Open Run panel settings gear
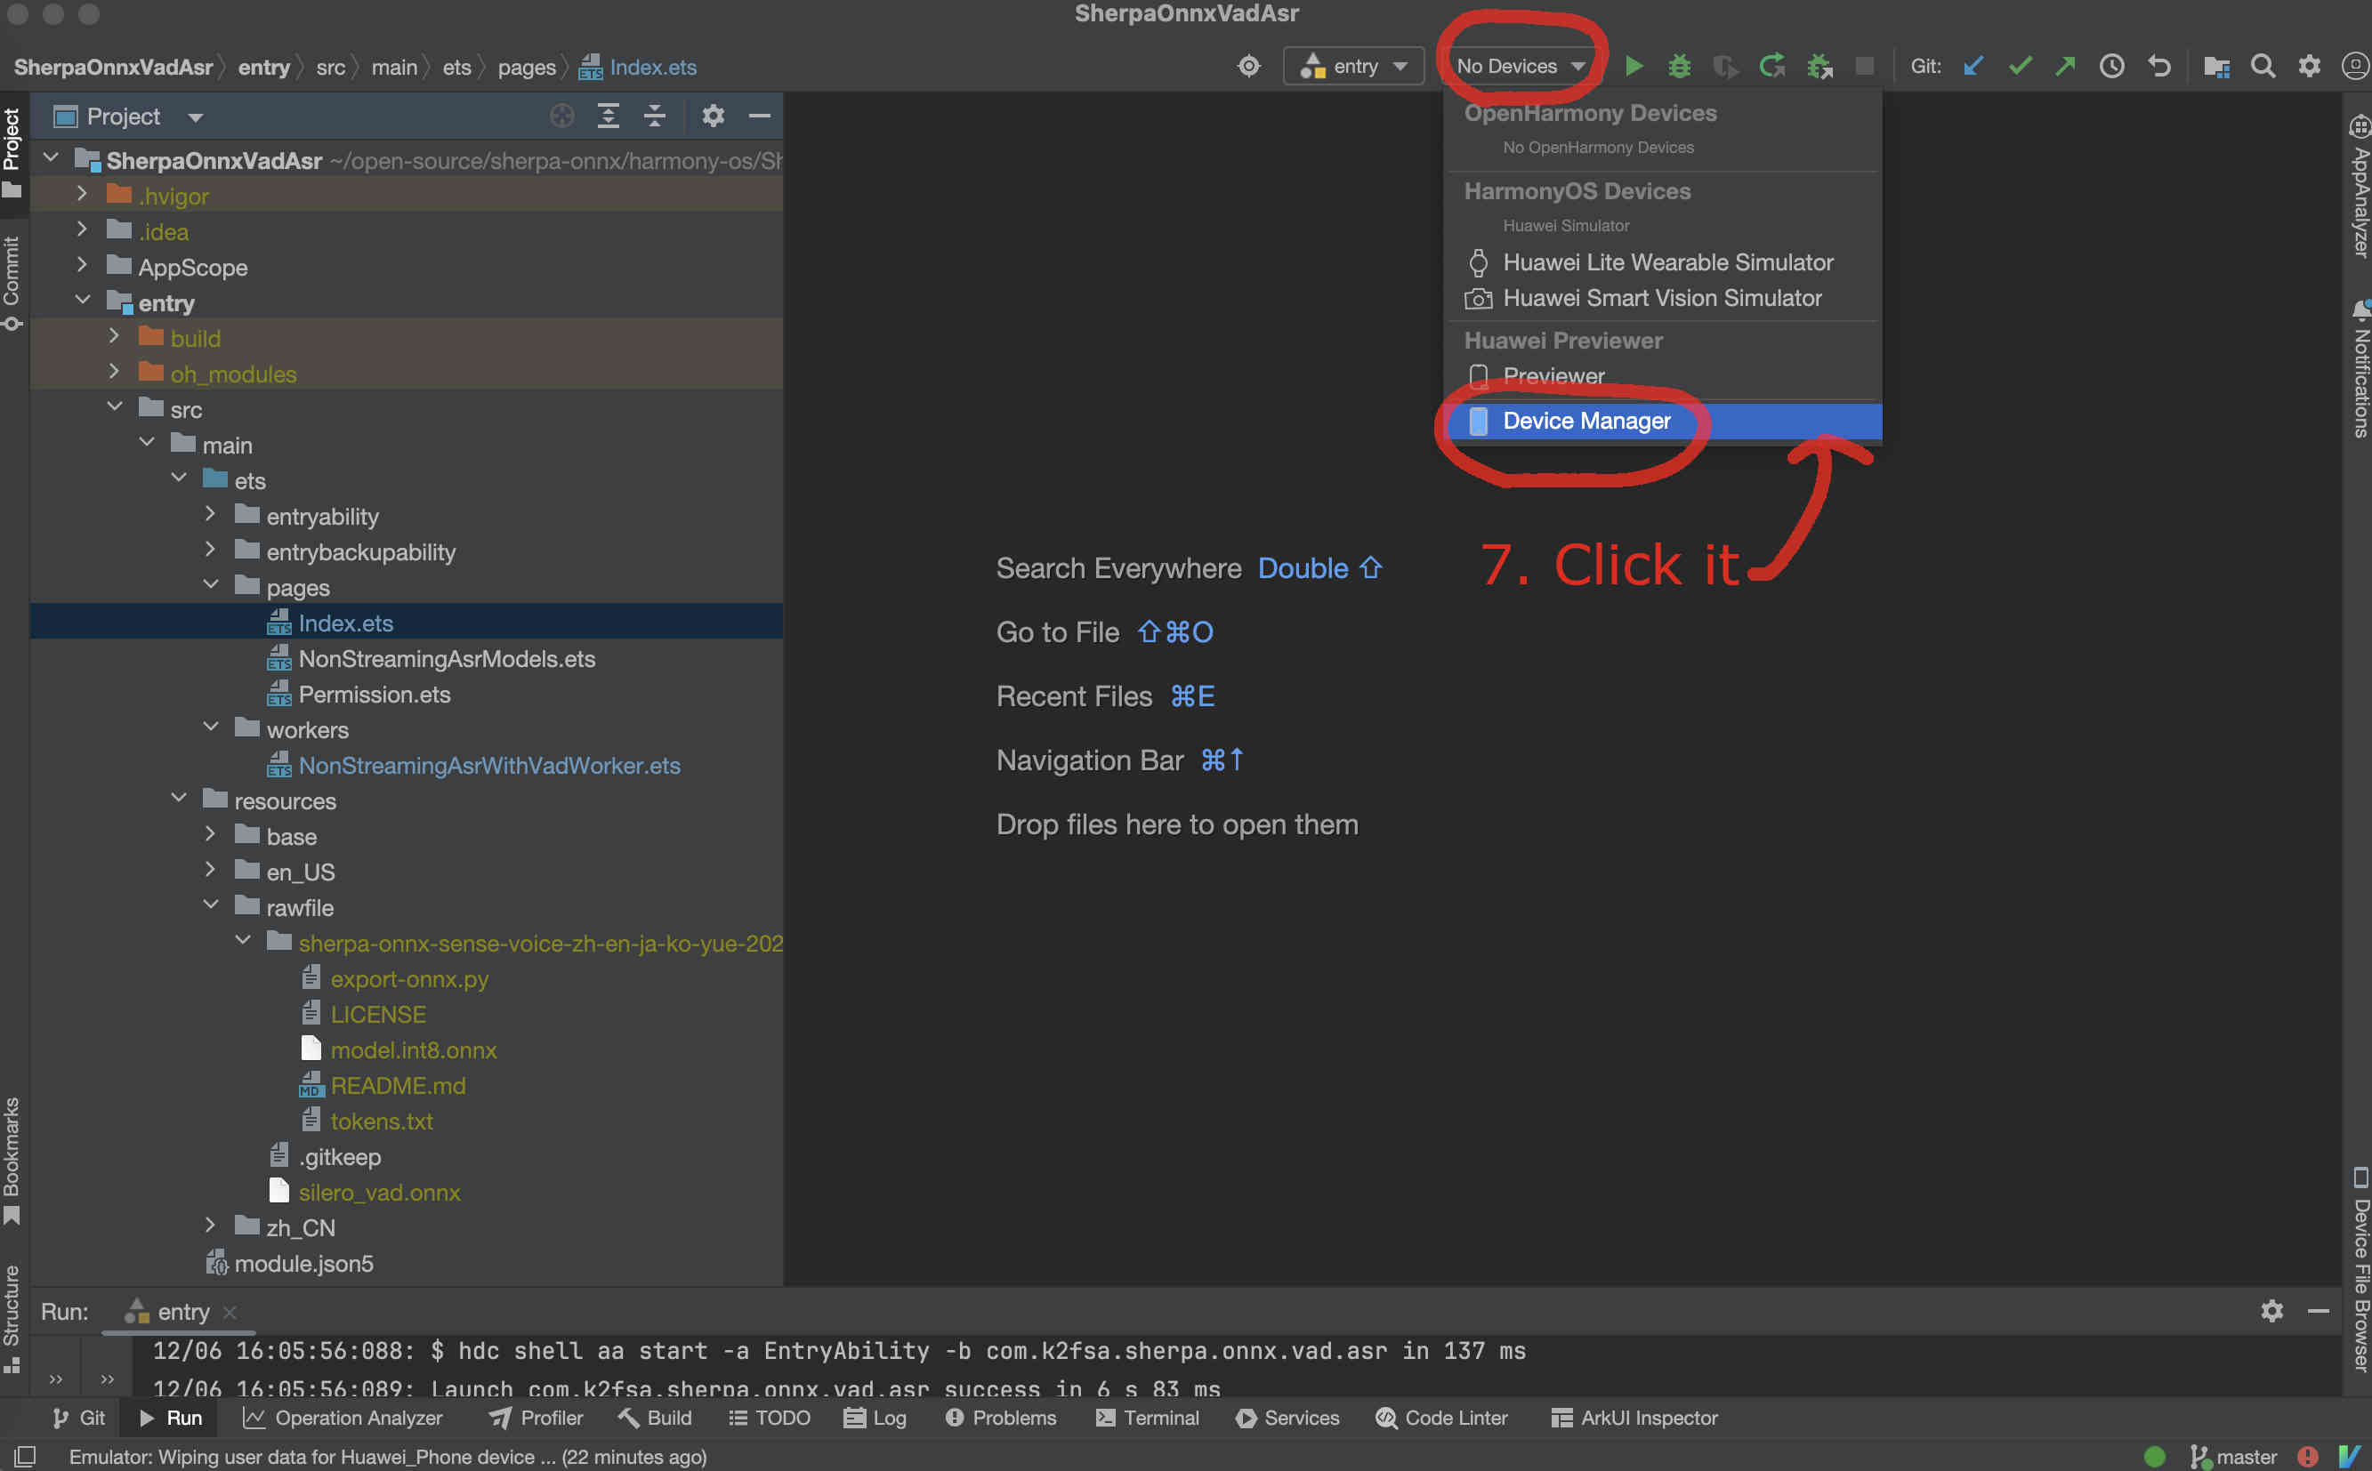2372x1471 pixels. pos(2271,1312)
